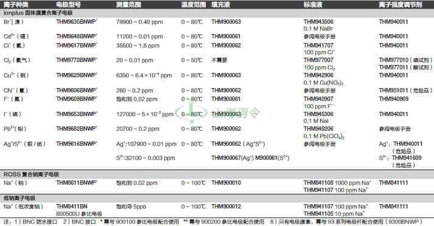This screenshot has width=434, height=226.
Task: Click the 0.1 M NaBr standard text
Action: click(x=318, y=29)
